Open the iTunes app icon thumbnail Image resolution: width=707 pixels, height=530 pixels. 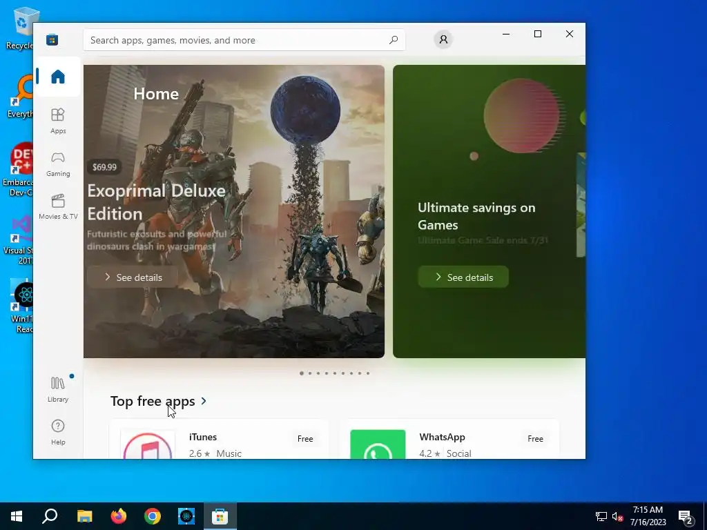click(x=148, y=445)
